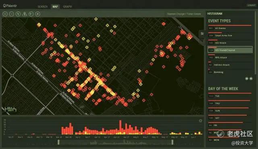The height and width of the screenshot is (149, 258).
Task: Click the LOGOUT button
Action: point(251,5)
